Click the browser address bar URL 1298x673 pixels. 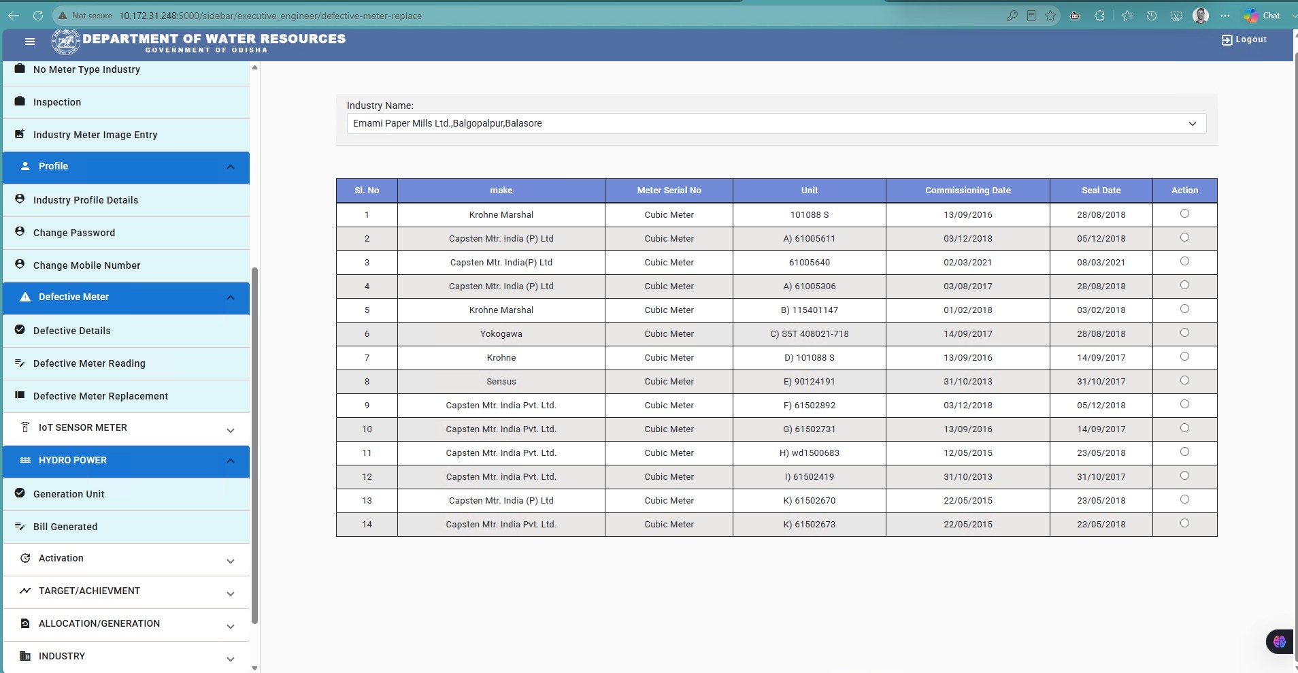click(x=270, y=16)
